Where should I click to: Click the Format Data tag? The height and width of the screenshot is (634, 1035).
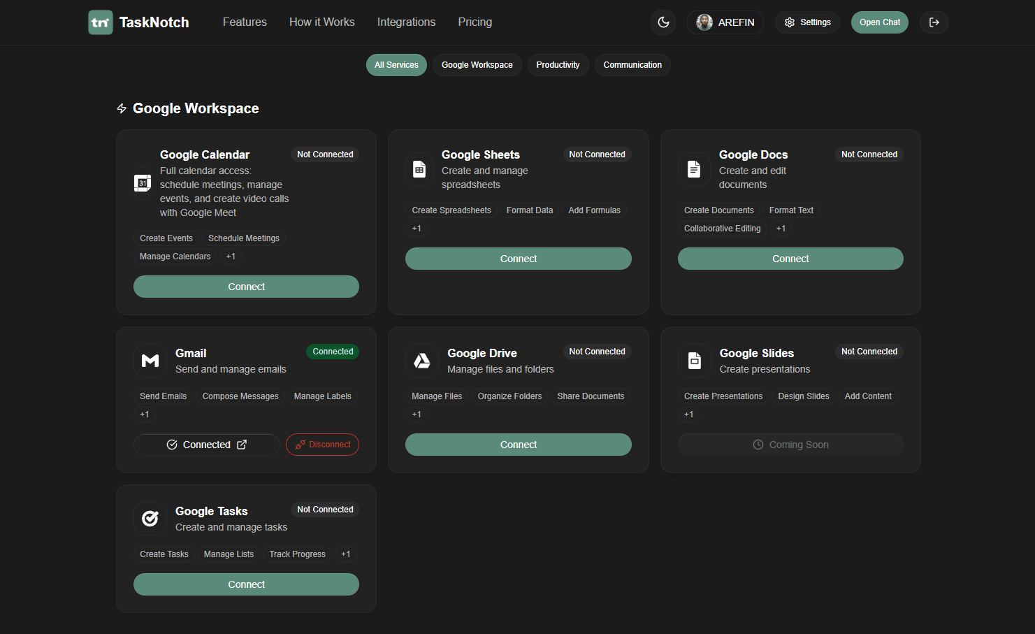point(530,210)
